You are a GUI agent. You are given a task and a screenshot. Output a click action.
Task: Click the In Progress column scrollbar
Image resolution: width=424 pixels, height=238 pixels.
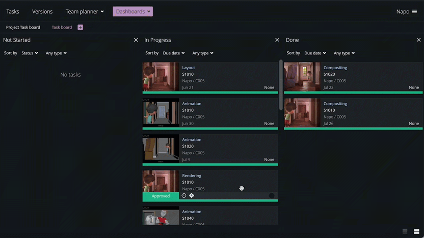(281, 85)
